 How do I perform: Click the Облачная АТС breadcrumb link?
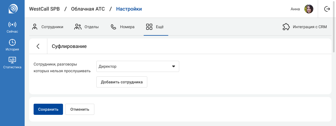(88, 9)
